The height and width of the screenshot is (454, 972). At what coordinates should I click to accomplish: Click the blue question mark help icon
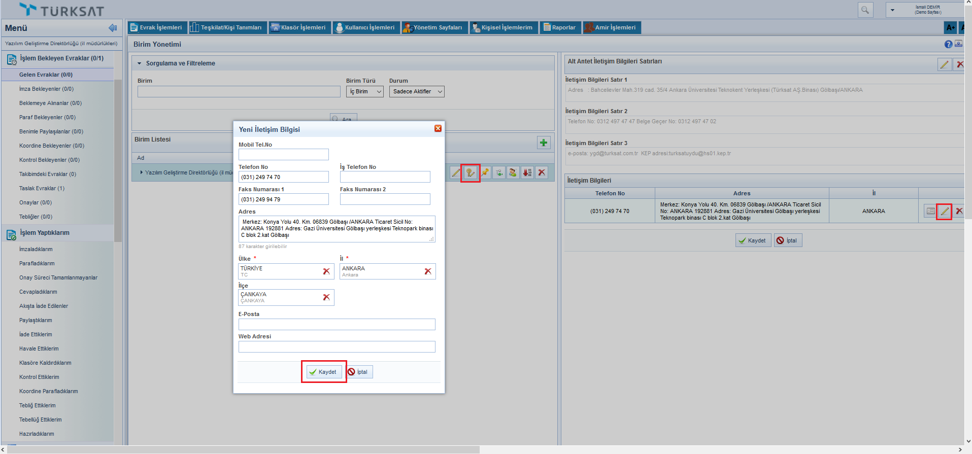[948, 44]
